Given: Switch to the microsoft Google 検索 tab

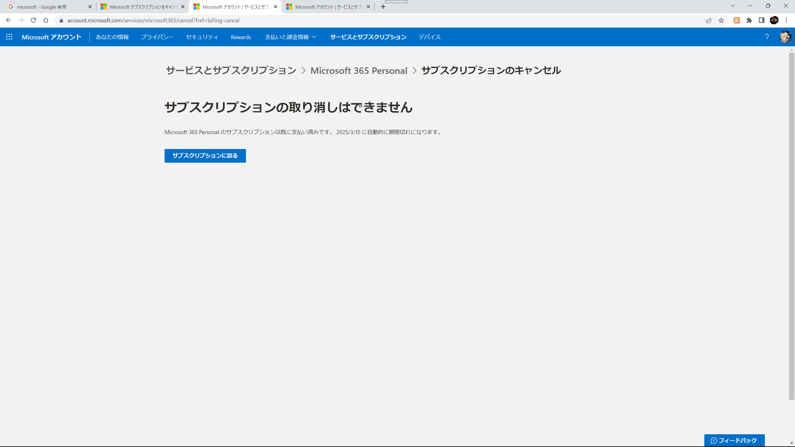Looking at the screenshot, I should pos(50,7).
